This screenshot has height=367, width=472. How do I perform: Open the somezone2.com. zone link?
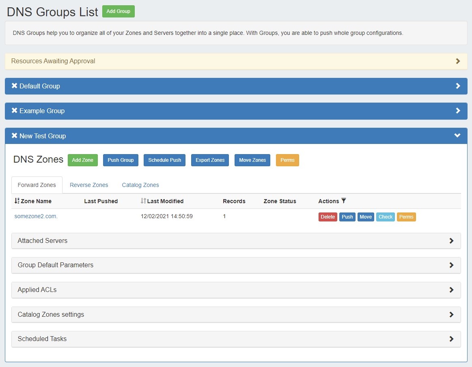pos(36,217)
